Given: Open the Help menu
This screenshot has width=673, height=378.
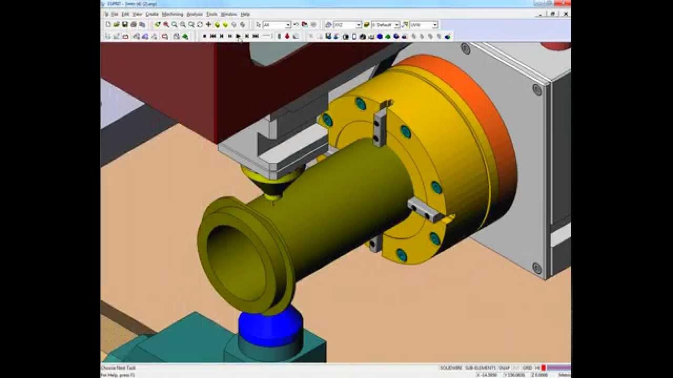Looking at the screenshot, I should [245, 14].
